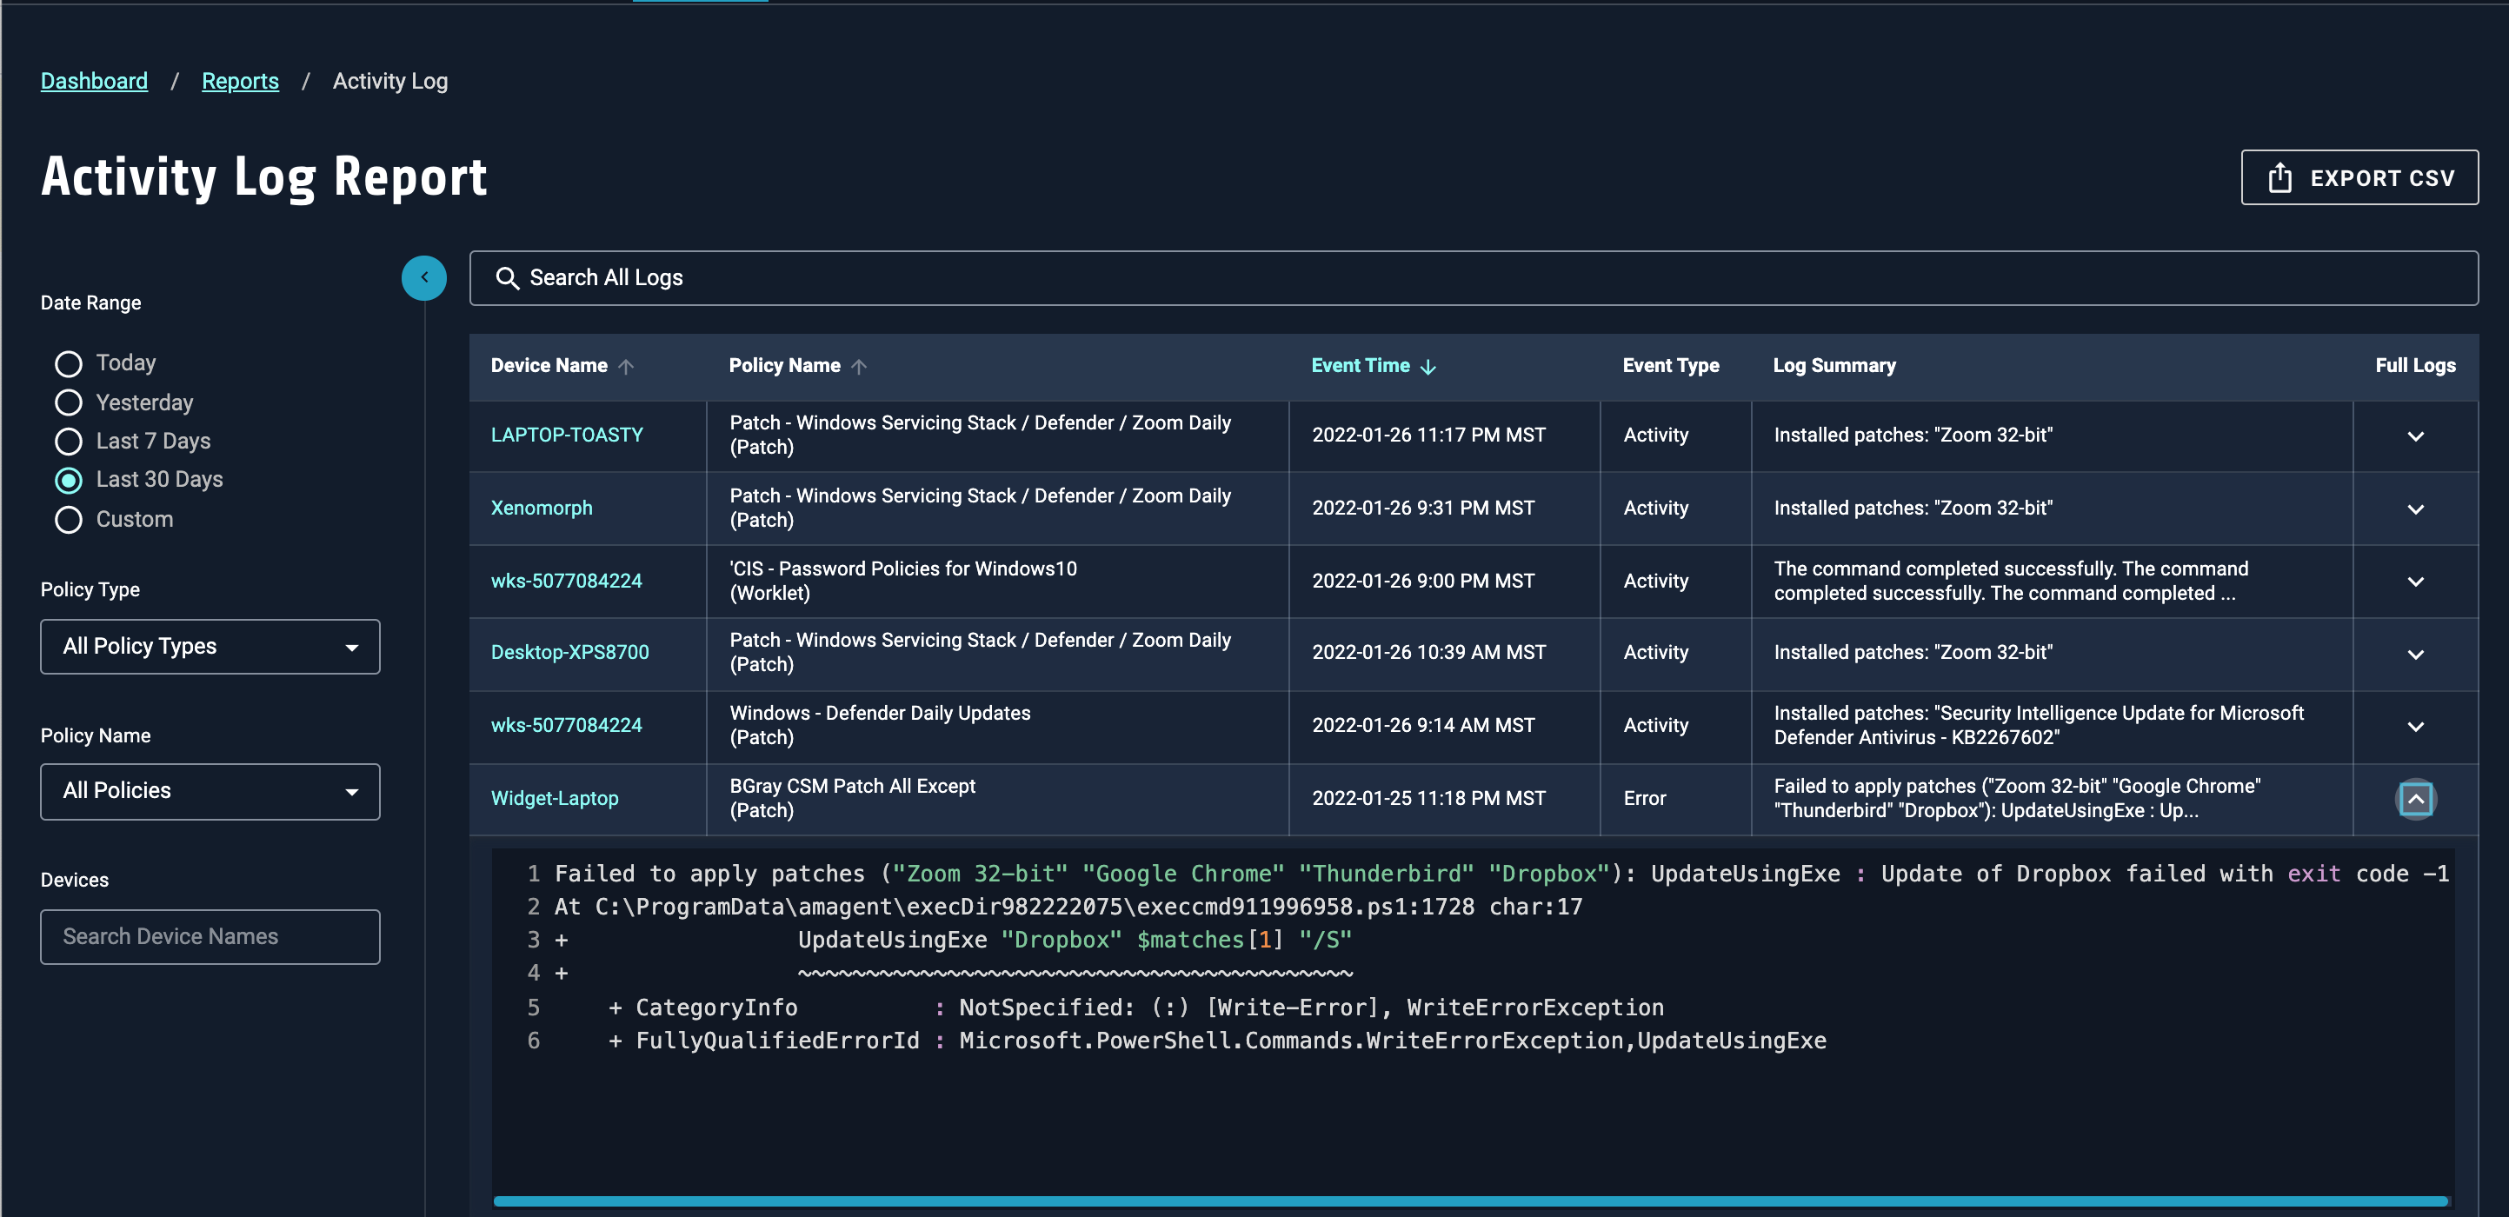Click event time 2022-01-26 9:00 PM MST

(x=1423, y=582)
